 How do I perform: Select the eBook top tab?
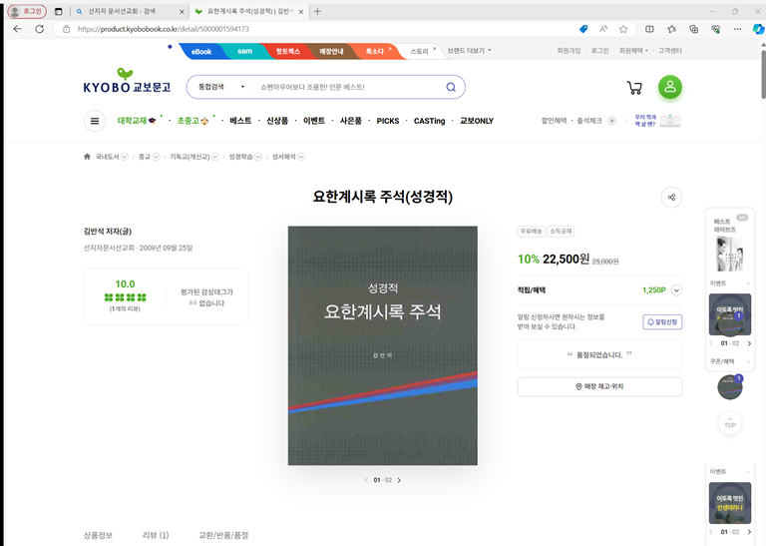pyautogui.click(x=201, y=51)
